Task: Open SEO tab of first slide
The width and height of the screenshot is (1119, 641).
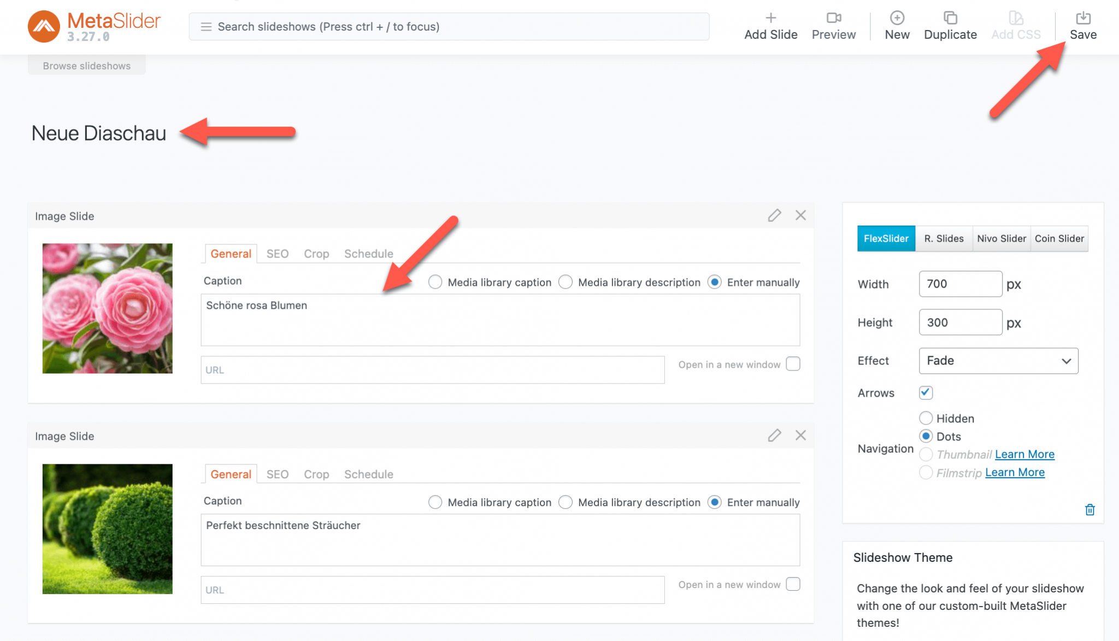Action: 277,254
